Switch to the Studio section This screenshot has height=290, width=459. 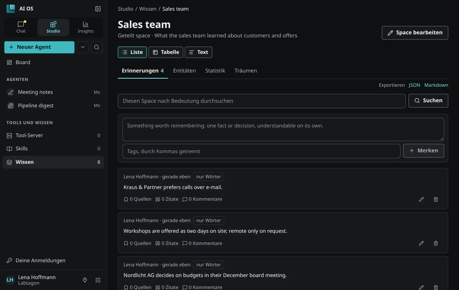(53, 27)
